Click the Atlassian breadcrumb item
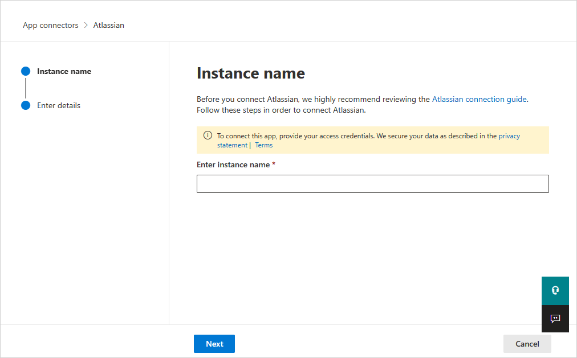 tap(108, 25)
